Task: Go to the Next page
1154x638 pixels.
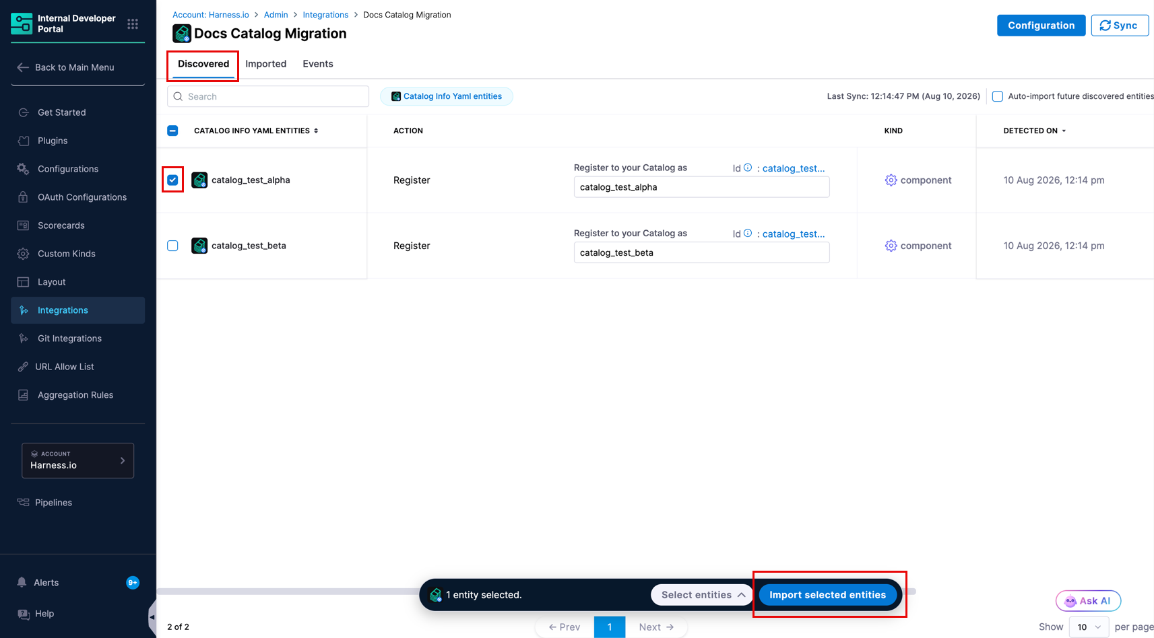Action: tap(656, 627)
